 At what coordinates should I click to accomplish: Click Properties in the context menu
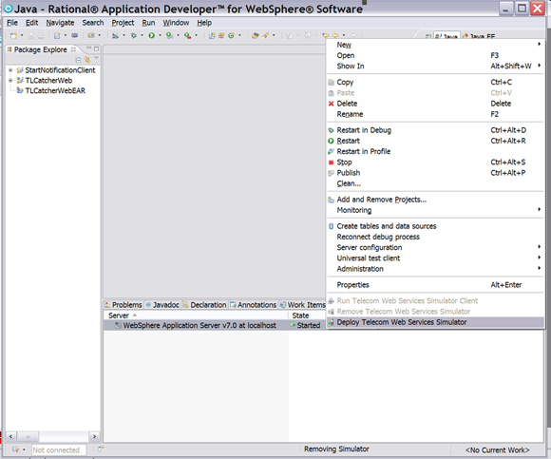tap(436, 285)
